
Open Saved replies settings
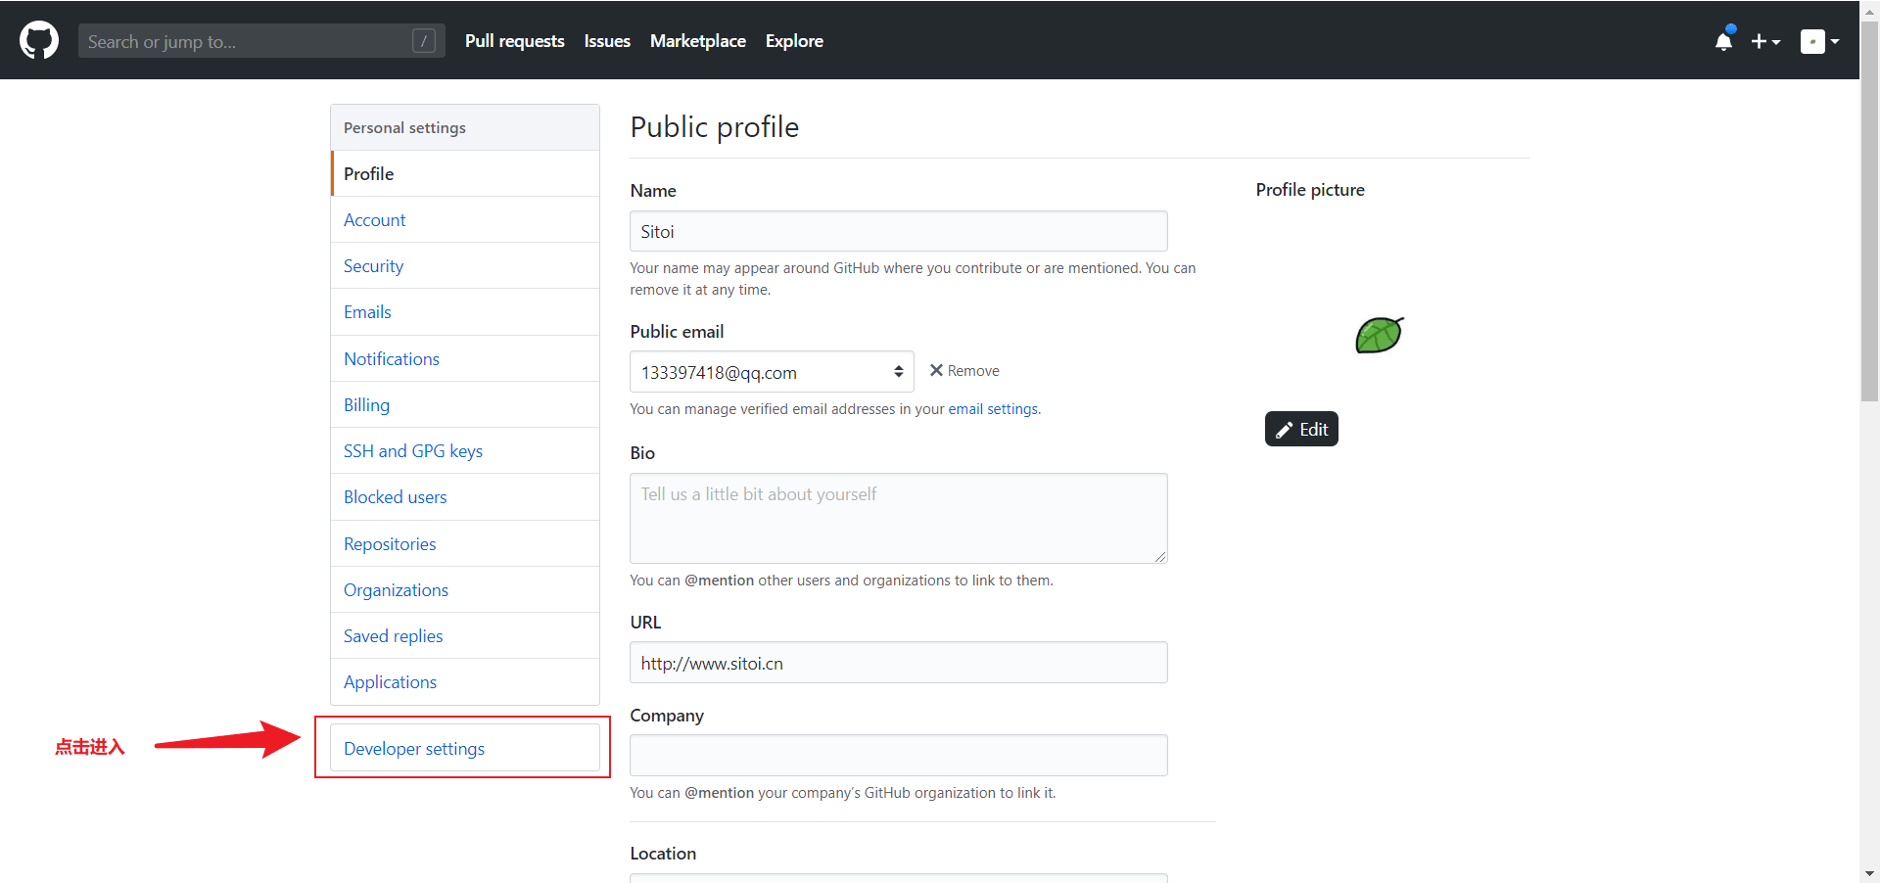(x=465, y=636)
